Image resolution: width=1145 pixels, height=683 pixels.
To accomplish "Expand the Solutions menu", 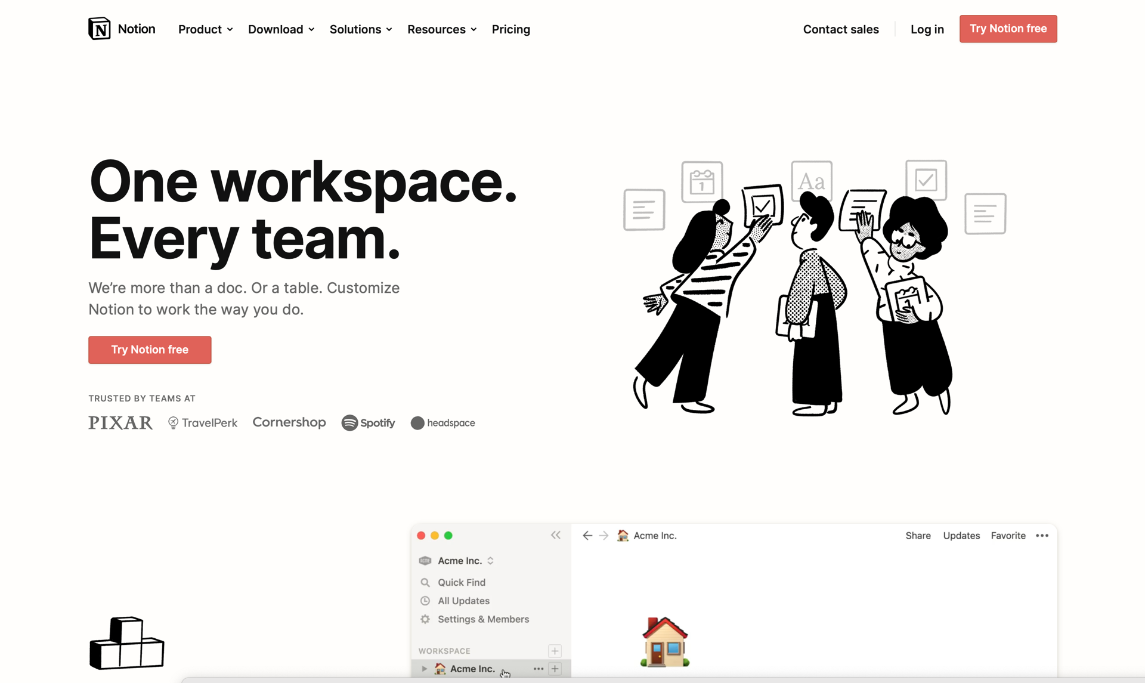I will click(x=361, y=29).
